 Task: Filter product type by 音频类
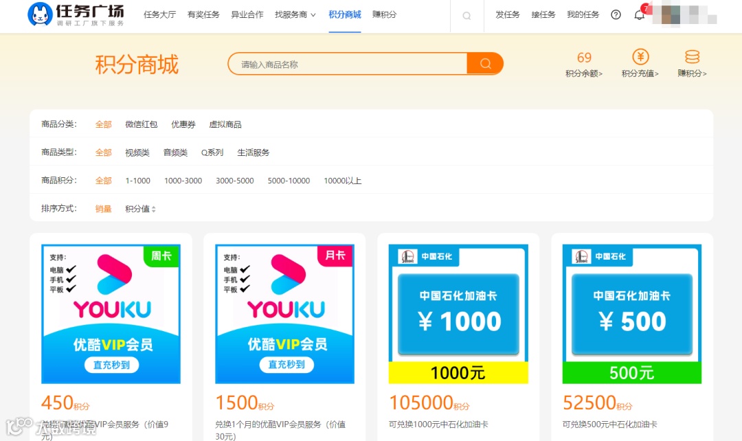click(x=175, y=152)
